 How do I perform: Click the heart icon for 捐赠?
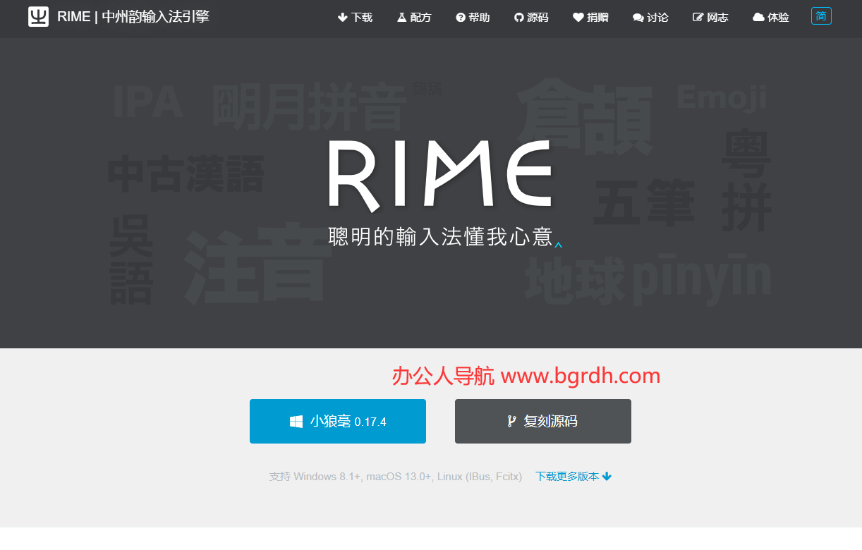pos(578,18)
